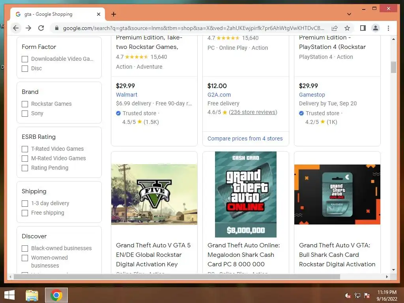Click the vertical scrollbar down arrow
This screenshot has height=303, width=404.
393,270
